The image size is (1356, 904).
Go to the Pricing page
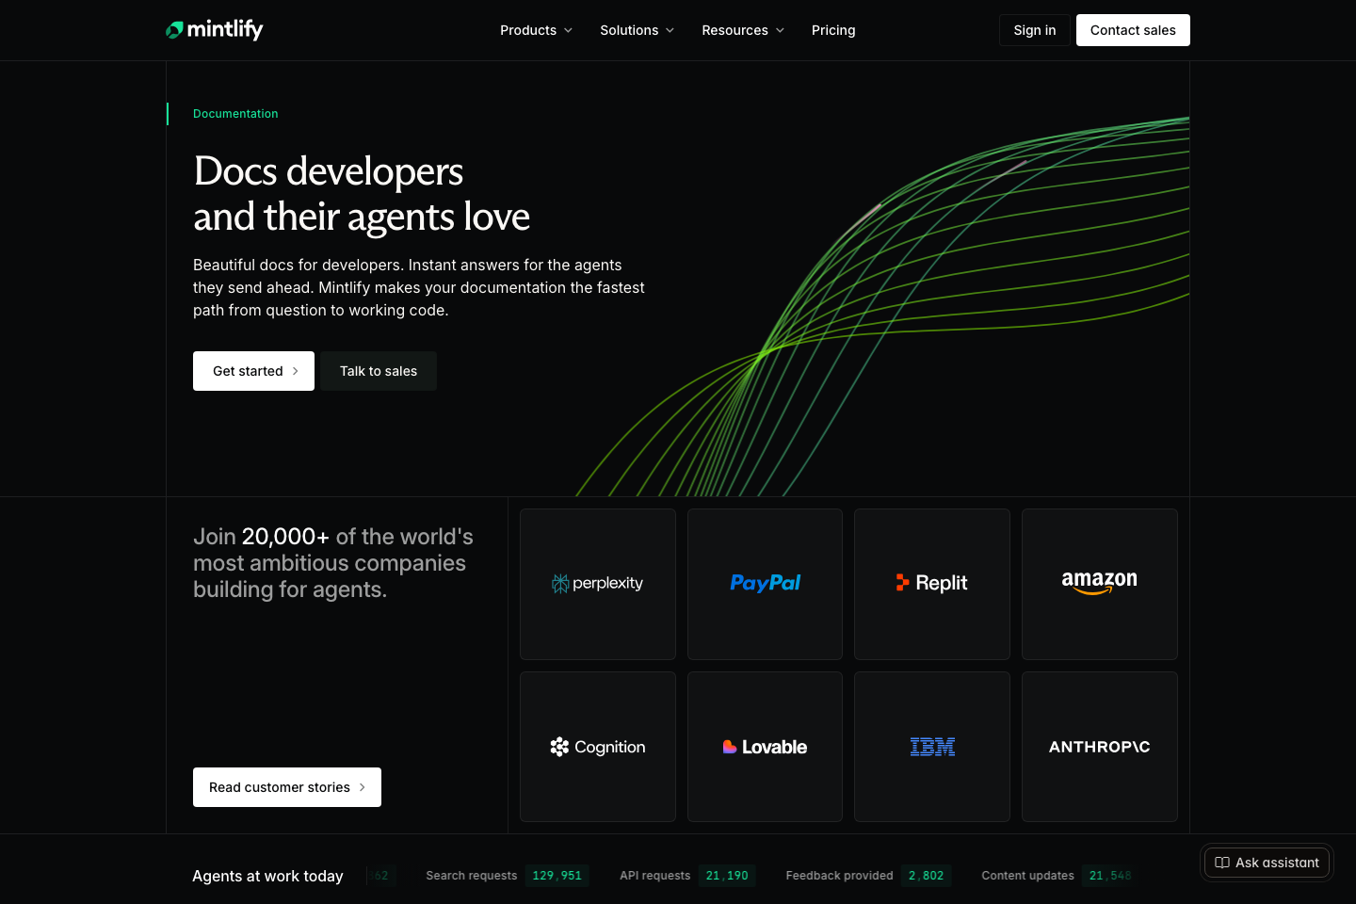(x=833, y=30)
